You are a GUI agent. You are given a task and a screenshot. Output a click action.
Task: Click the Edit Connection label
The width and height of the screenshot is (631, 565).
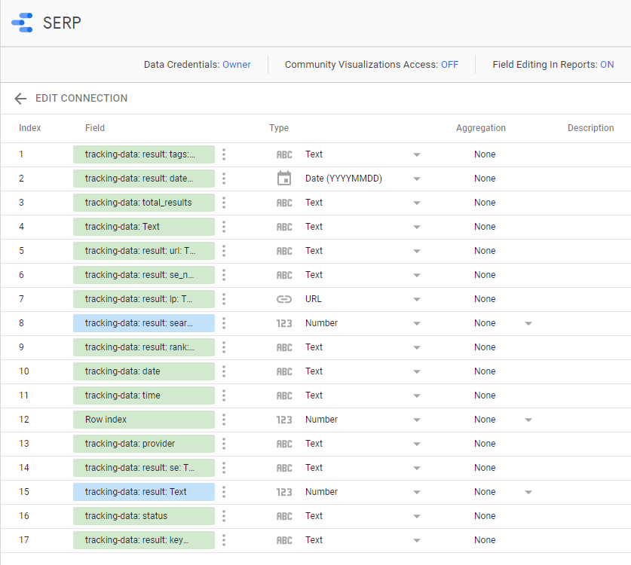point(81,99)
